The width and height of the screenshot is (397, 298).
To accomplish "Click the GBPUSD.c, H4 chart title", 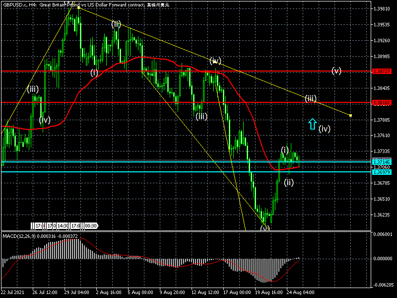I will click(x=20, y=4).
